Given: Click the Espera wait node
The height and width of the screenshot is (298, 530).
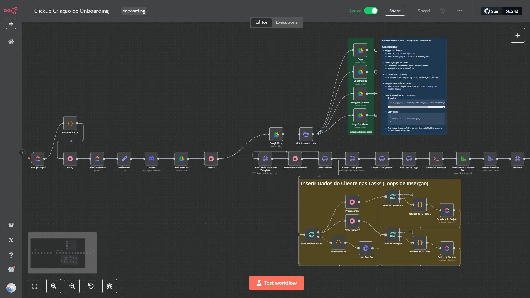Looking at the screenshot, I should [211, 159].
